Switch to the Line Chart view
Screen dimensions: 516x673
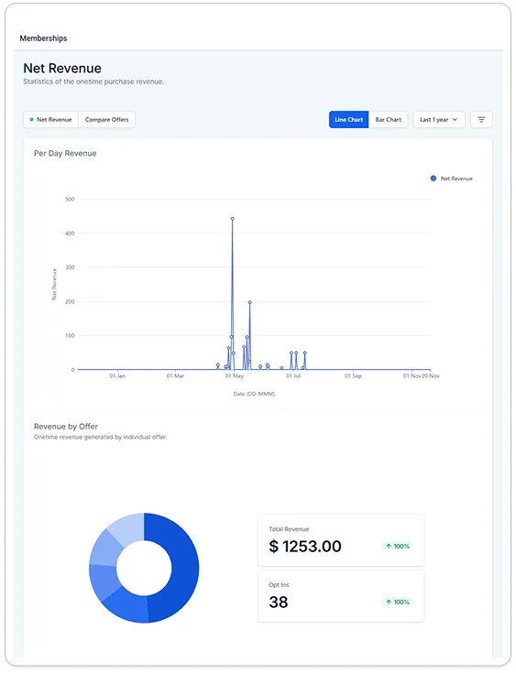tap(348, 120)
